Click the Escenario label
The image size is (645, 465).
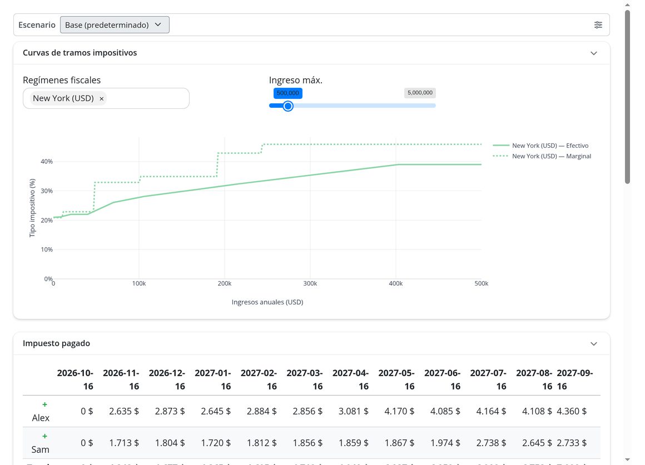point(37,24)
